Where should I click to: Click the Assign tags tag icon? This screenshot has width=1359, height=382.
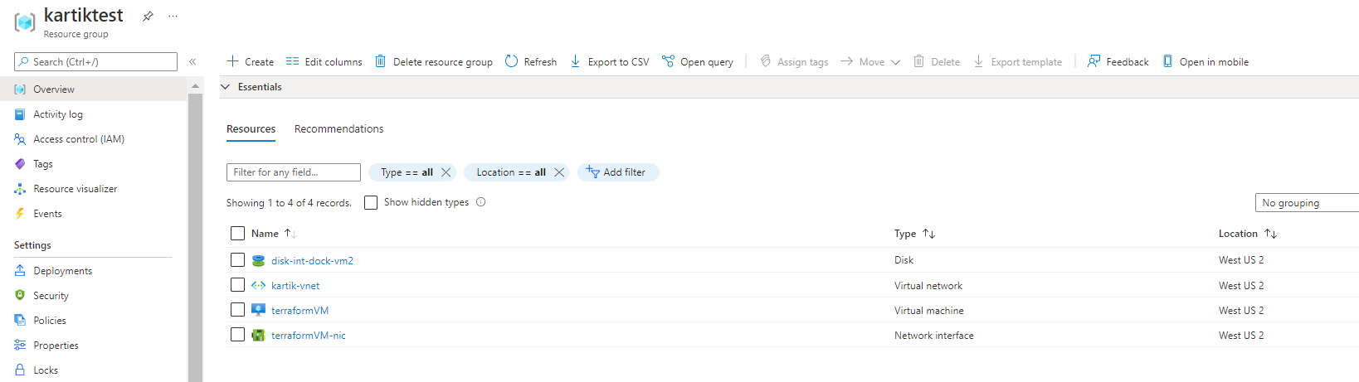(x=766, y=61)
